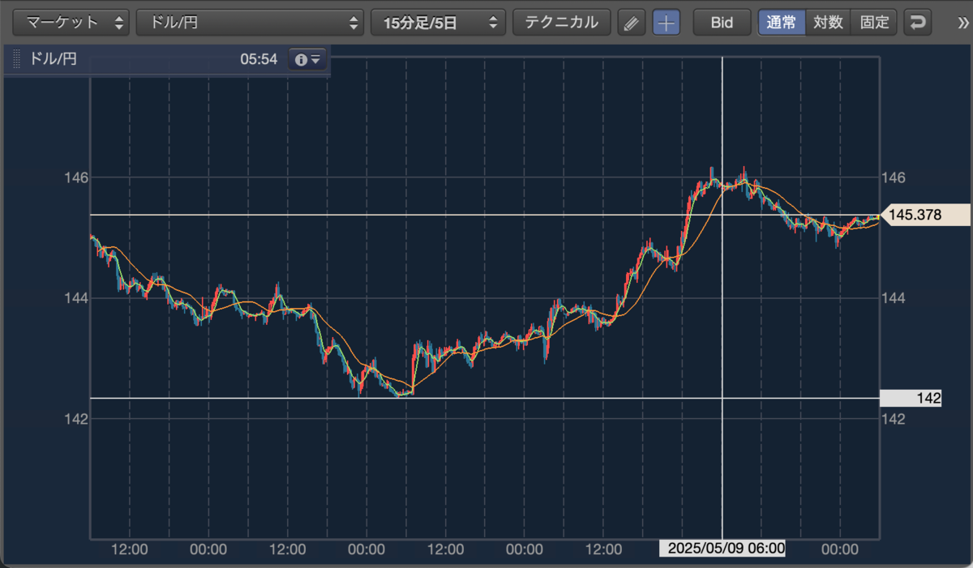Image resolution: width=973 pixels, height=568 pixels.
Task: Click the 05:54 time in panel header
Action: (259, 59)
